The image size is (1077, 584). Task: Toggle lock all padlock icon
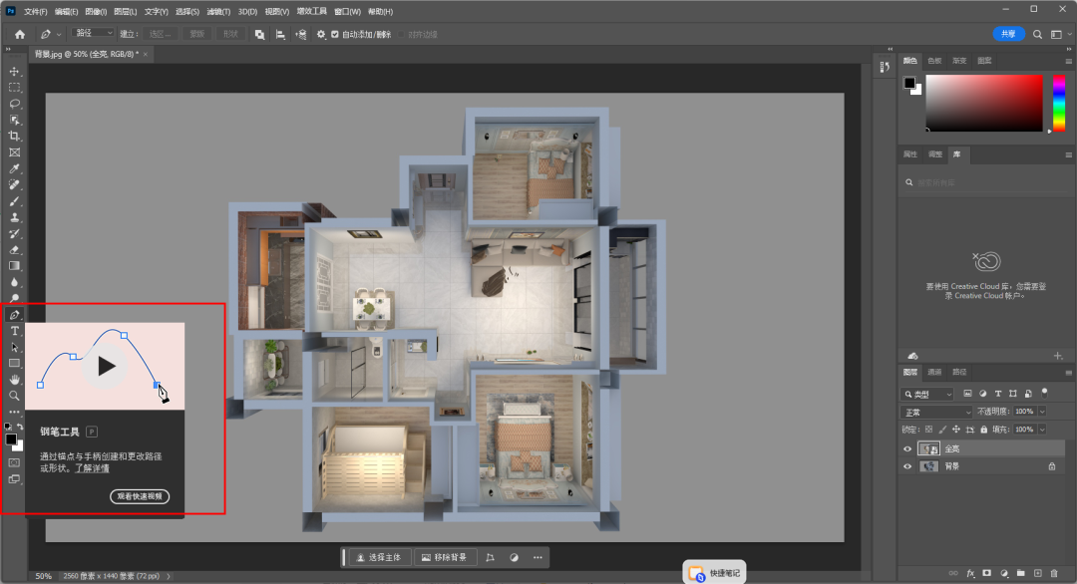point(983,430)
